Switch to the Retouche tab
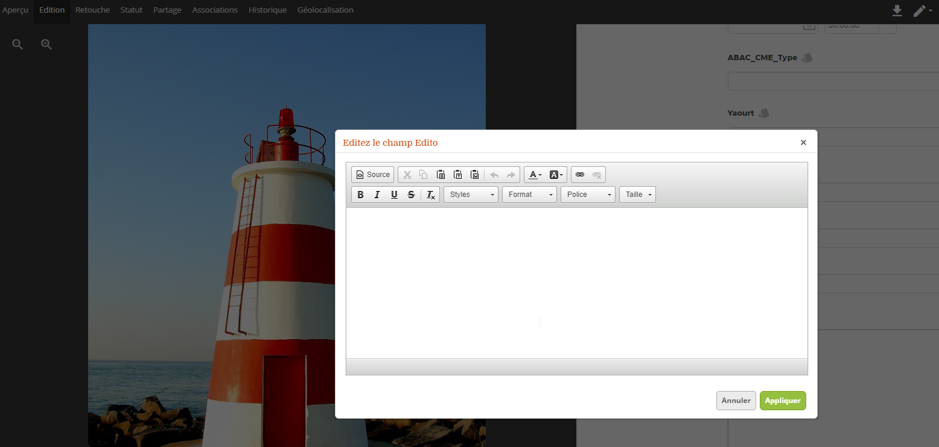The height and width of the screenshot is (447, 939). [92, 10]
